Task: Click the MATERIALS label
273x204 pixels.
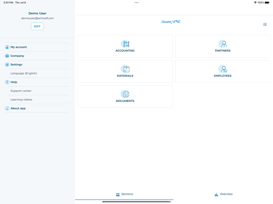Action: click(x=125, y=76)
